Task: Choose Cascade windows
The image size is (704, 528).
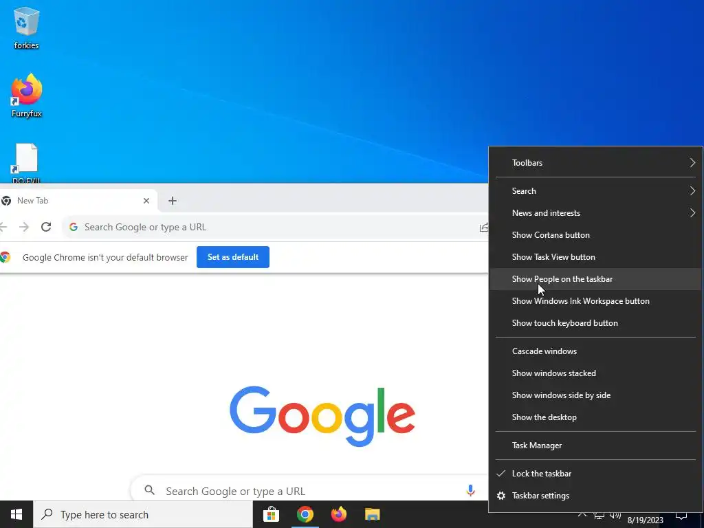Action: (595, 351)
